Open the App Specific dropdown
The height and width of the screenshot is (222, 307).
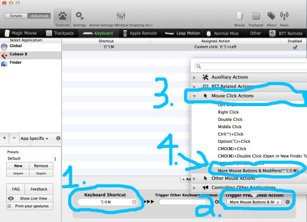click(34, 139)
